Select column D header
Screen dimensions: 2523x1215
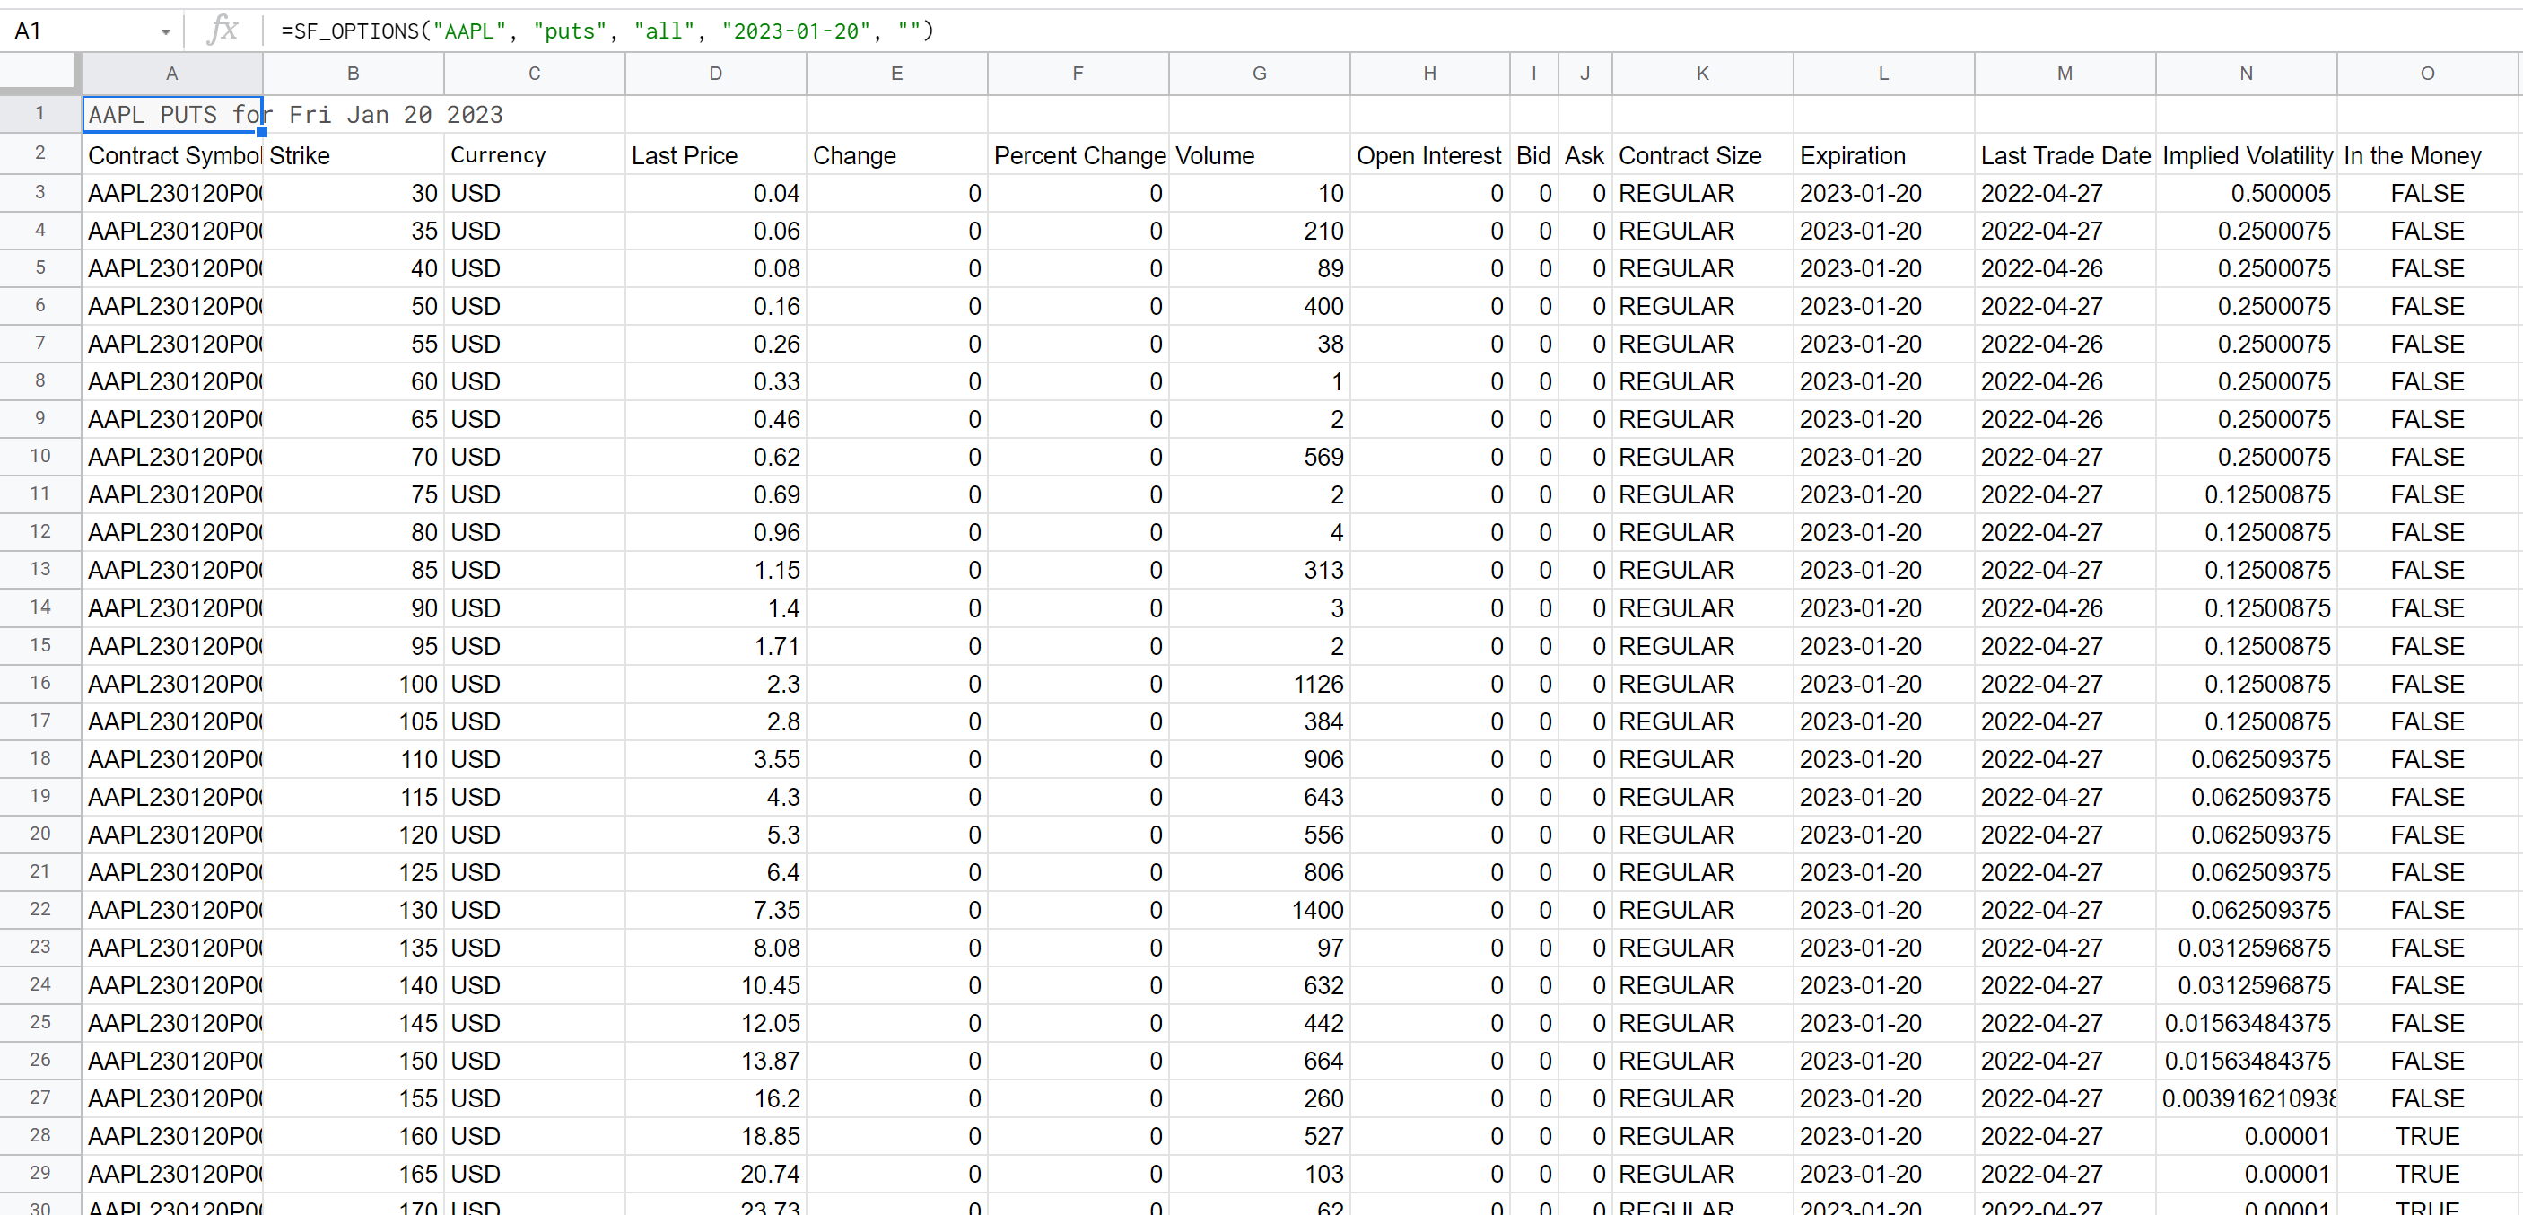coord(715,74)
